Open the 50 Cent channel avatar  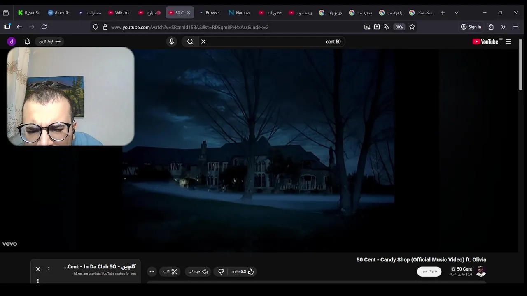click(x=481, y=271)
